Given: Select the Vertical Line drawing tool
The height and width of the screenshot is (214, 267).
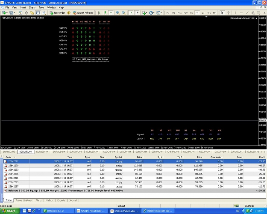Looking at the screenshot, I should pyautogui.click(x=235, y=13).
